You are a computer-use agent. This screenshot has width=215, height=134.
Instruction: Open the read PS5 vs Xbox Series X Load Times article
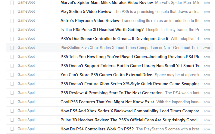click(129, 48)
